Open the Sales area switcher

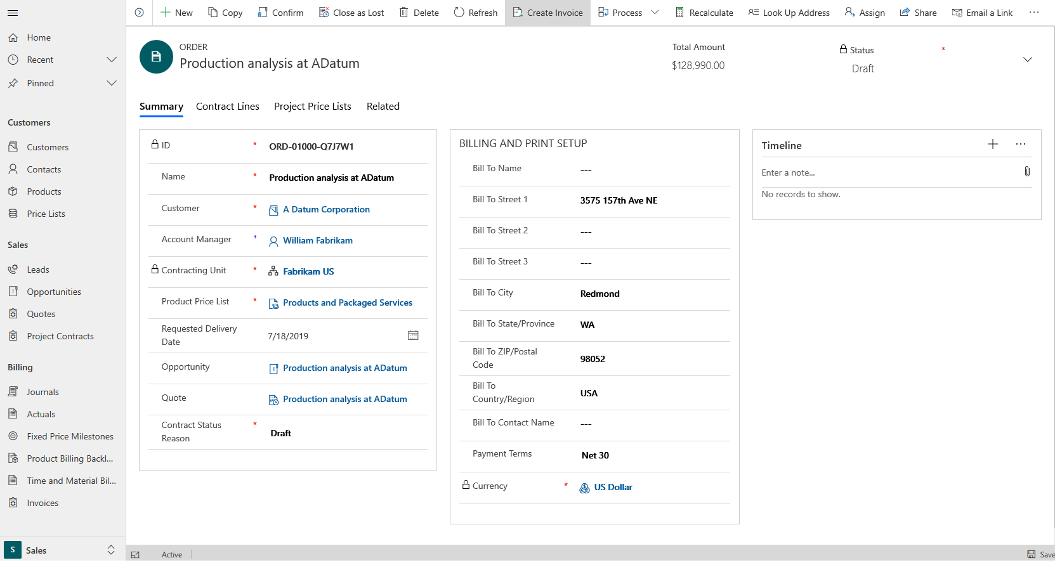(x=63, y=550)
